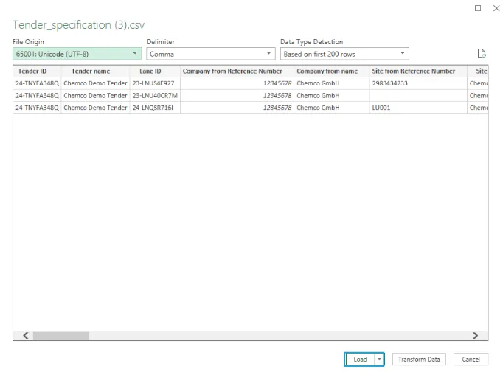This screenshot has width=503, height=375.
Task: Click the horizontal scrollbar thumb
Action: tap(61, 335)
